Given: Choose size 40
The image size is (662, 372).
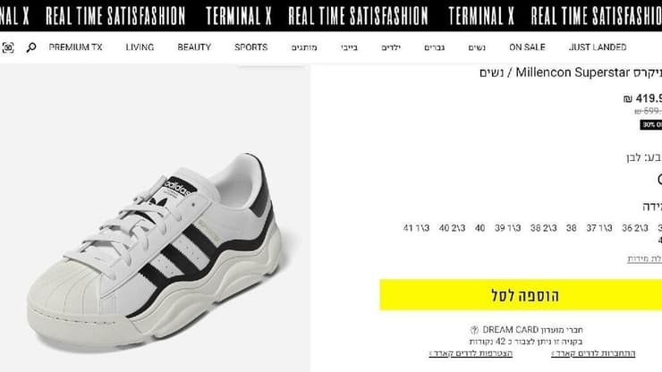Looking at the screenshot, I should pos(480,228).
